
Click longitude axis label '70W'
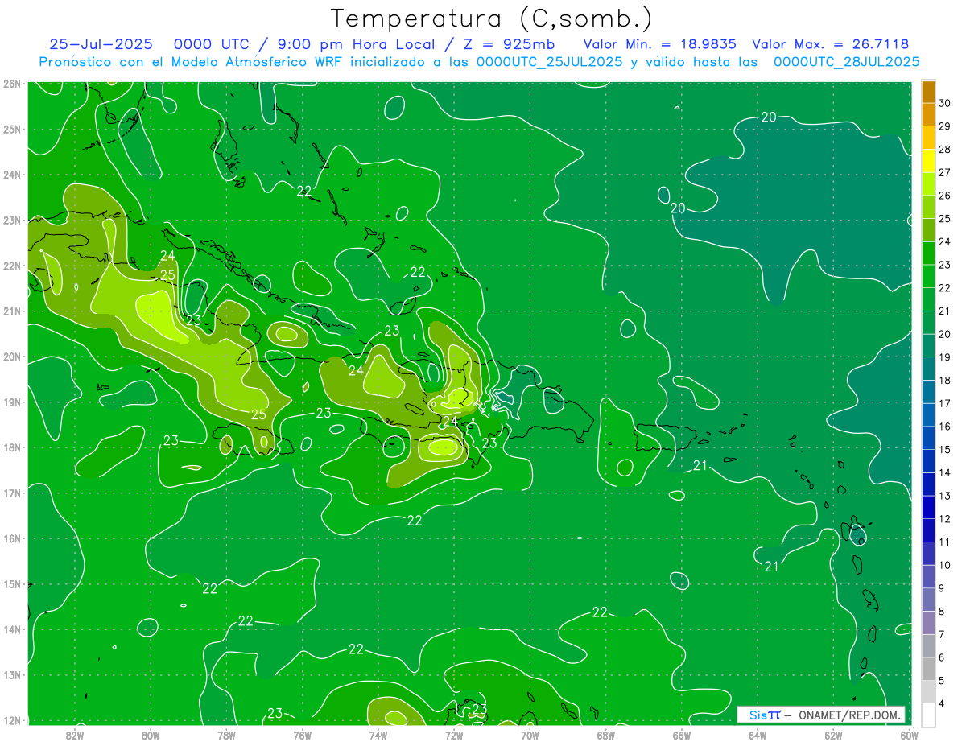(530, 734)
